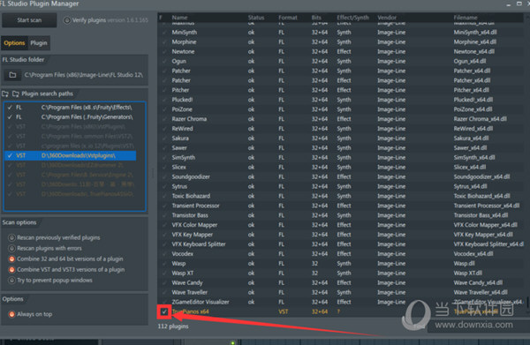The height and width of the screenshot is (345, 530).
Task: Toggle the Fruity\Generators search path checkmark
Action: [x=10, y=117]
